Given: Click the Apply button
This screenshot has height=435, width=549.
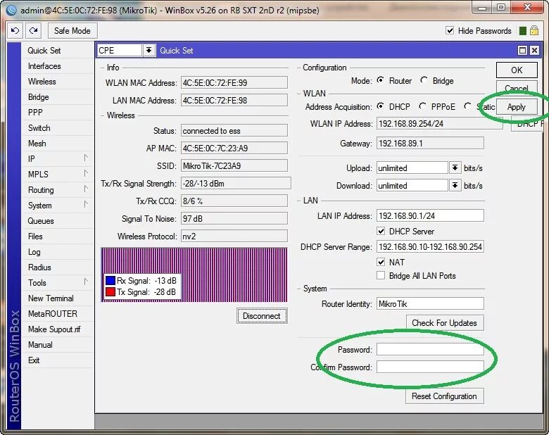Looking at the screenshot, I should 517,107.
